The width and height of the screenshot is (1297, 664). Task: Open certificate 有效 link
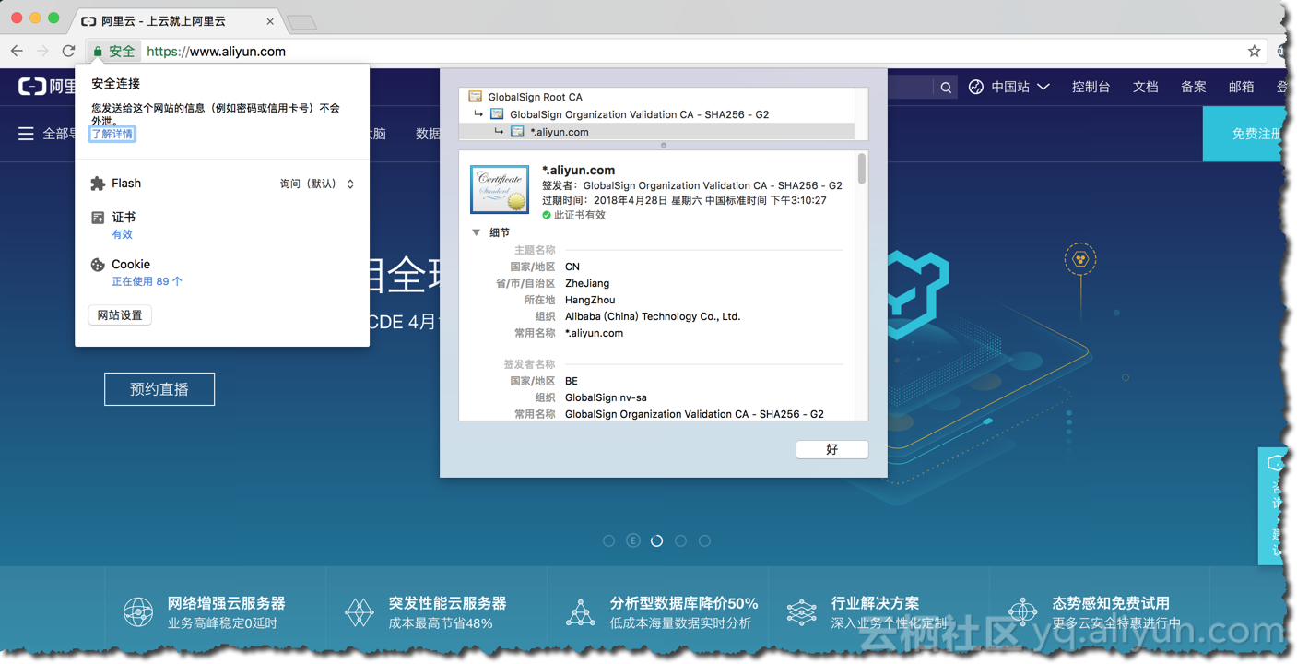coord(122,234)
